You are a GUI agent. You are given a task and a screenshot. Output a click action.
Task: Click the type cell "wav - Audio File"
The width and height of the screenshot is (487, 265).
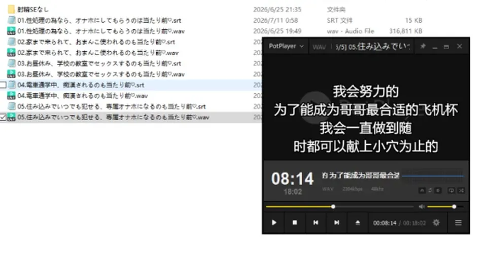(351, 31)
